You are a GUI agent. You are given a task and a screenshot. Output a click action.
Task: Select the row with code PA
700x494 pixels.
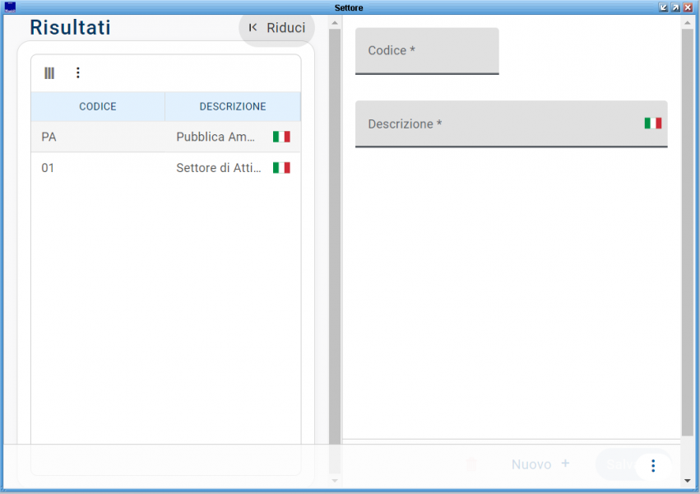click(x=165, y=137)
